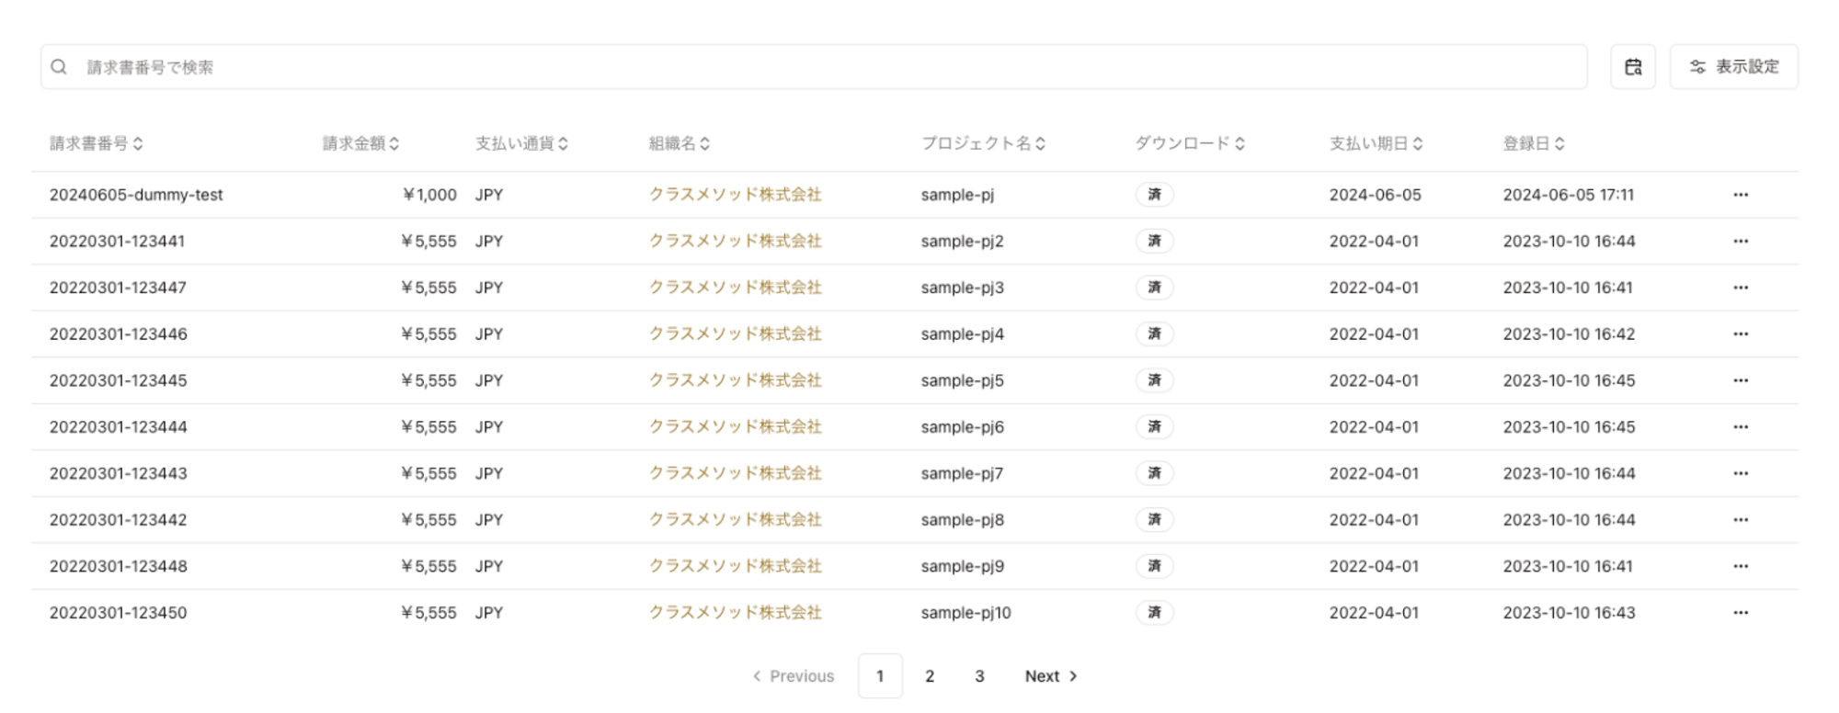Screen dimensions: 1839x713
Task: Go to page 1 in pagination
Action: coord(880,676)
